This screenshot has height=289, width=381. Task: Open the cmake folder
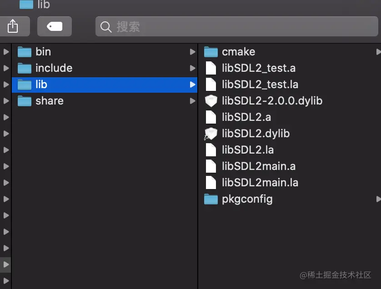pos(290,52)
